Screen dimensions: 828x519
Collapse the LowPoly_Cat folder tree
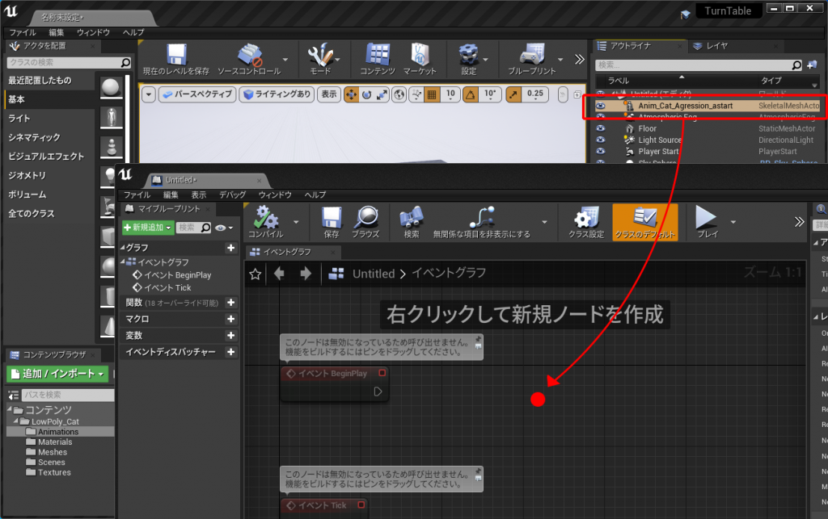(16, 421)
